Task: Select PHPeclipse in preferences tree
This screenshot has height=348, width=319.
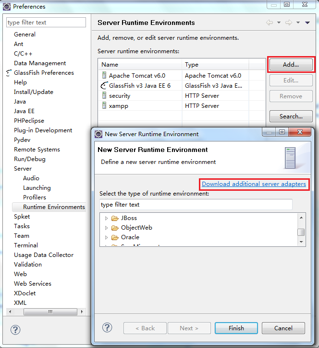Action: pos(29,120)
